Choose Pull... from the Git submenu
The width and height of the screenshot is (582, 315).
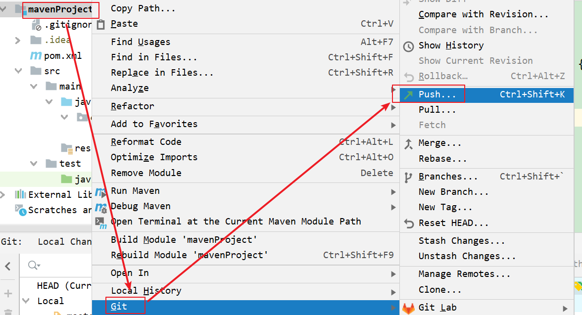tap(437, 110)
